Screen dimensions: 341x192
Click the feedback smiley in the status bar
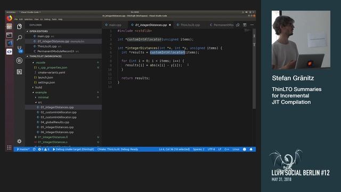tap(245, 149)
